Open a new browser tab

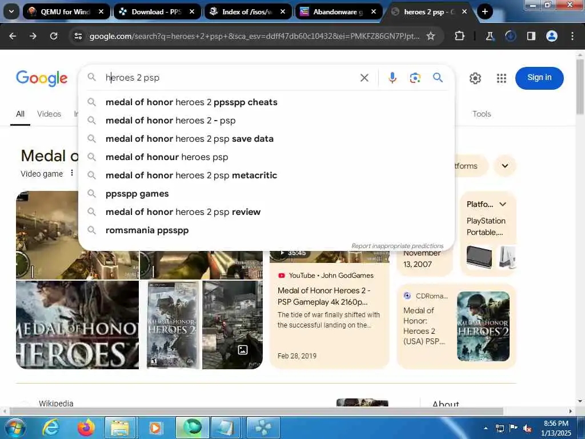pos(484,11)
